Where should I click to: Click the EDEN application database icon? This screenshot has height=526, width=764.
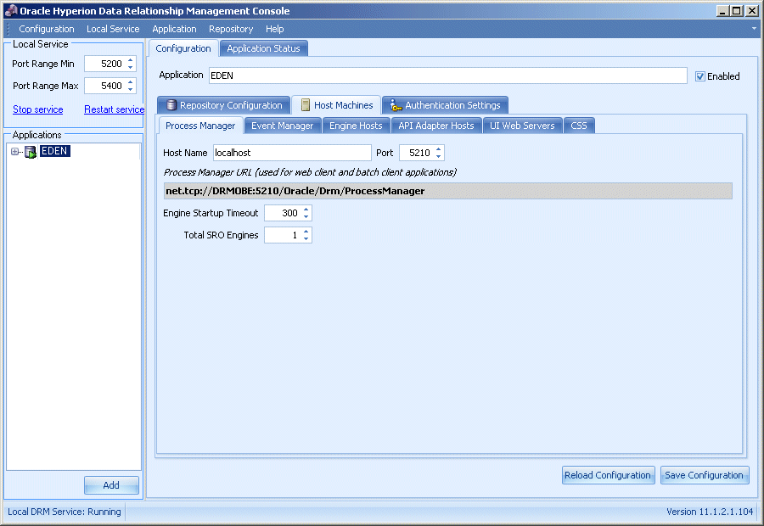tap(31, 152)
